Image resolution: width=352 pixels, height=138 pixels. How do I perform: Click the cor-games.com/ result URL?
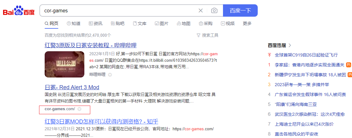[60, 109]
